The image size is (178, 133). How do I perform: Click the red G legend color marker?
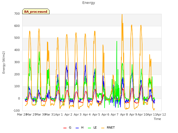(65, 128)
